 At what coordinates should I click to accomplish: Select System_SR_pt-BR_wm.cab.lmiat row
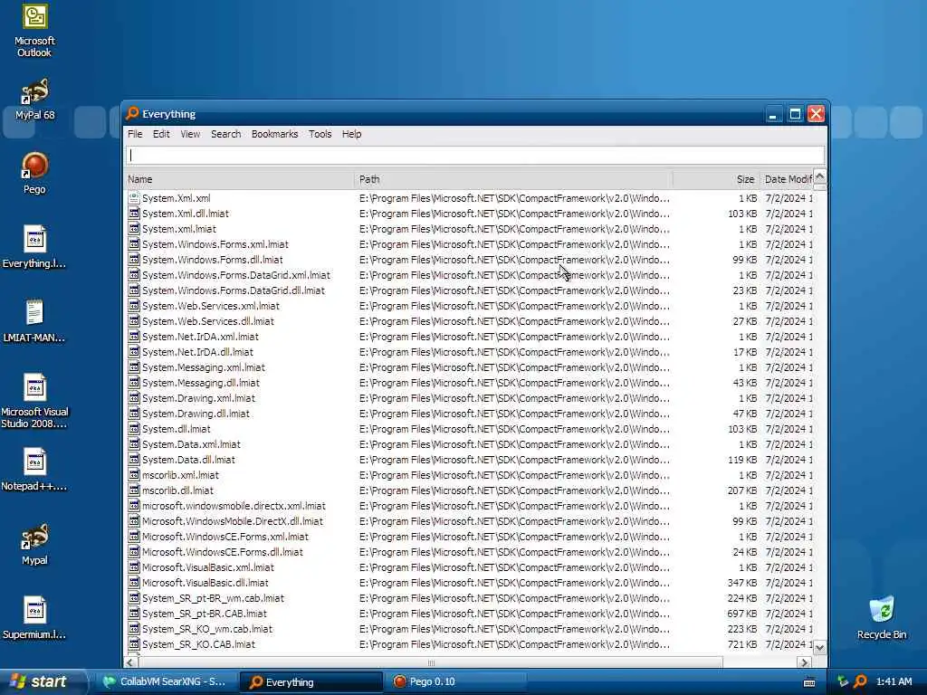(470, 598)
